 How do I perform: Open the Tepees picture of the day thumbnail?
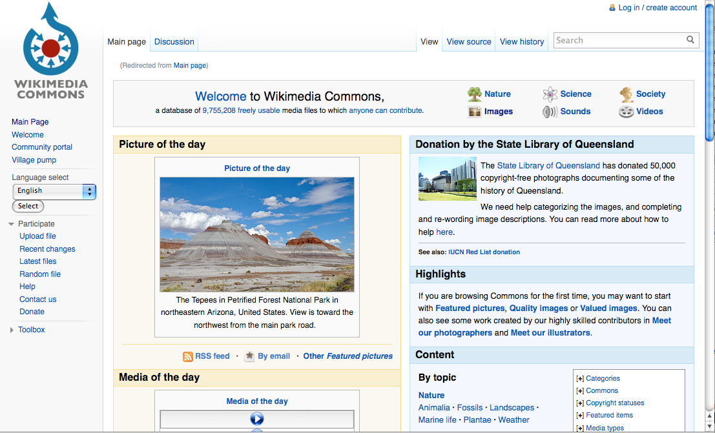point(256,234)
